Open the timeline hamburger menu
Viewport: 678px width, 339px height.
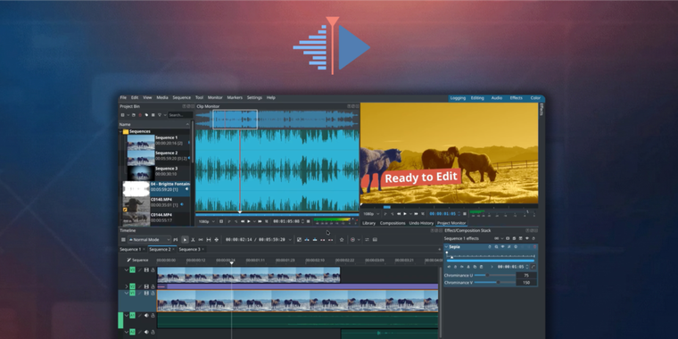tap(123, 240)
